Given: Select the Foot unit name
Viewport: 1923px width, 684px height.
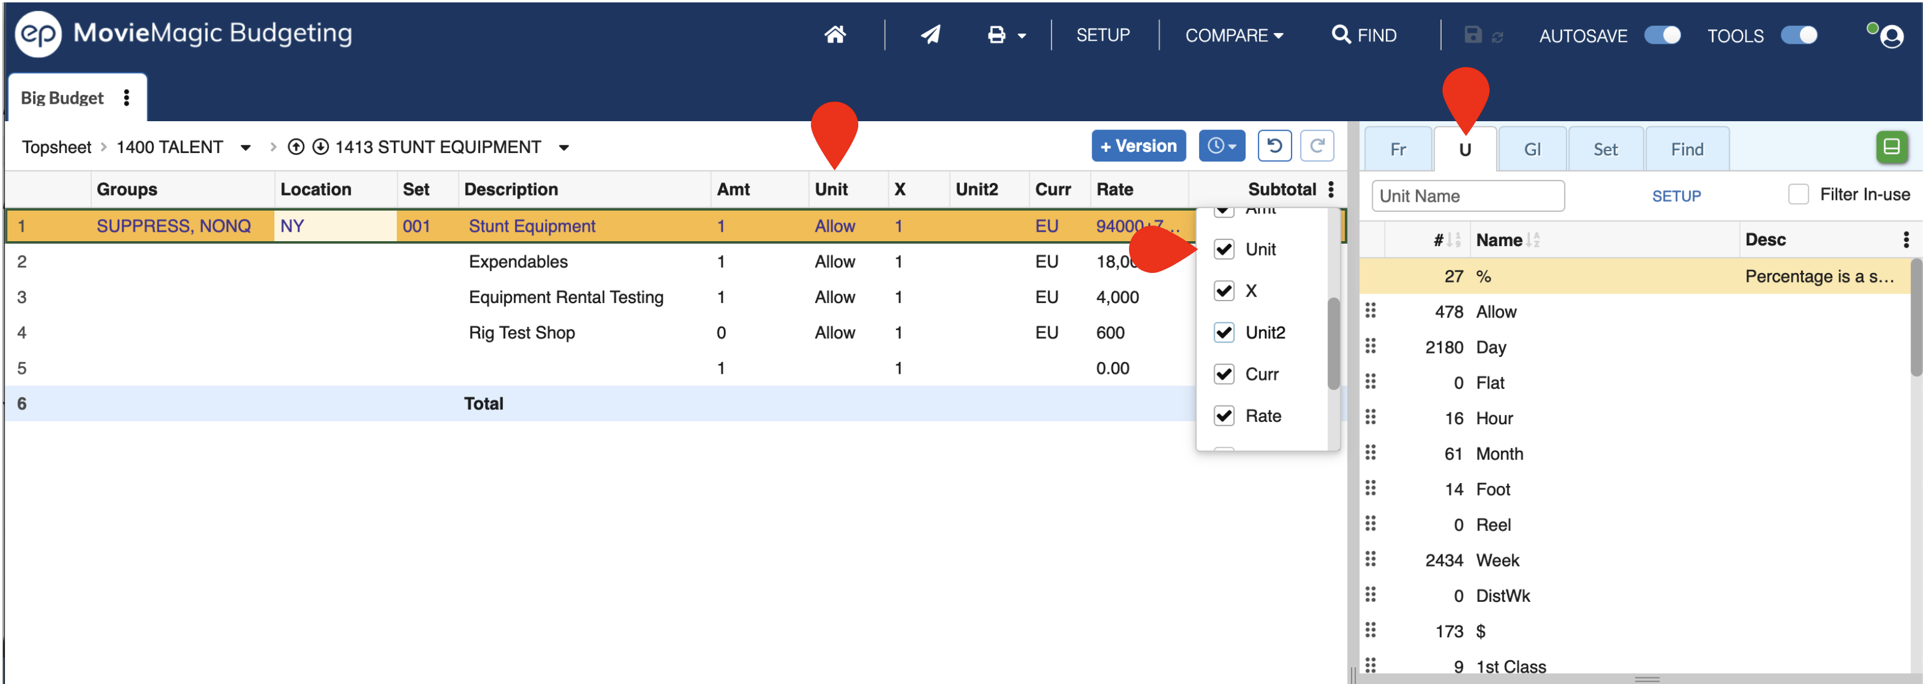Looking at the screenshot, I should click(x=1492, y=490).
